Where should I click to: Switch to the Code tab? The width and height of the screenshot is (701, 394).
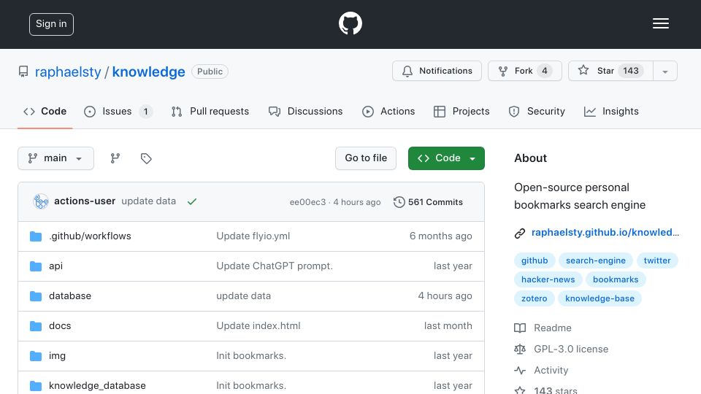click(45, 111)
